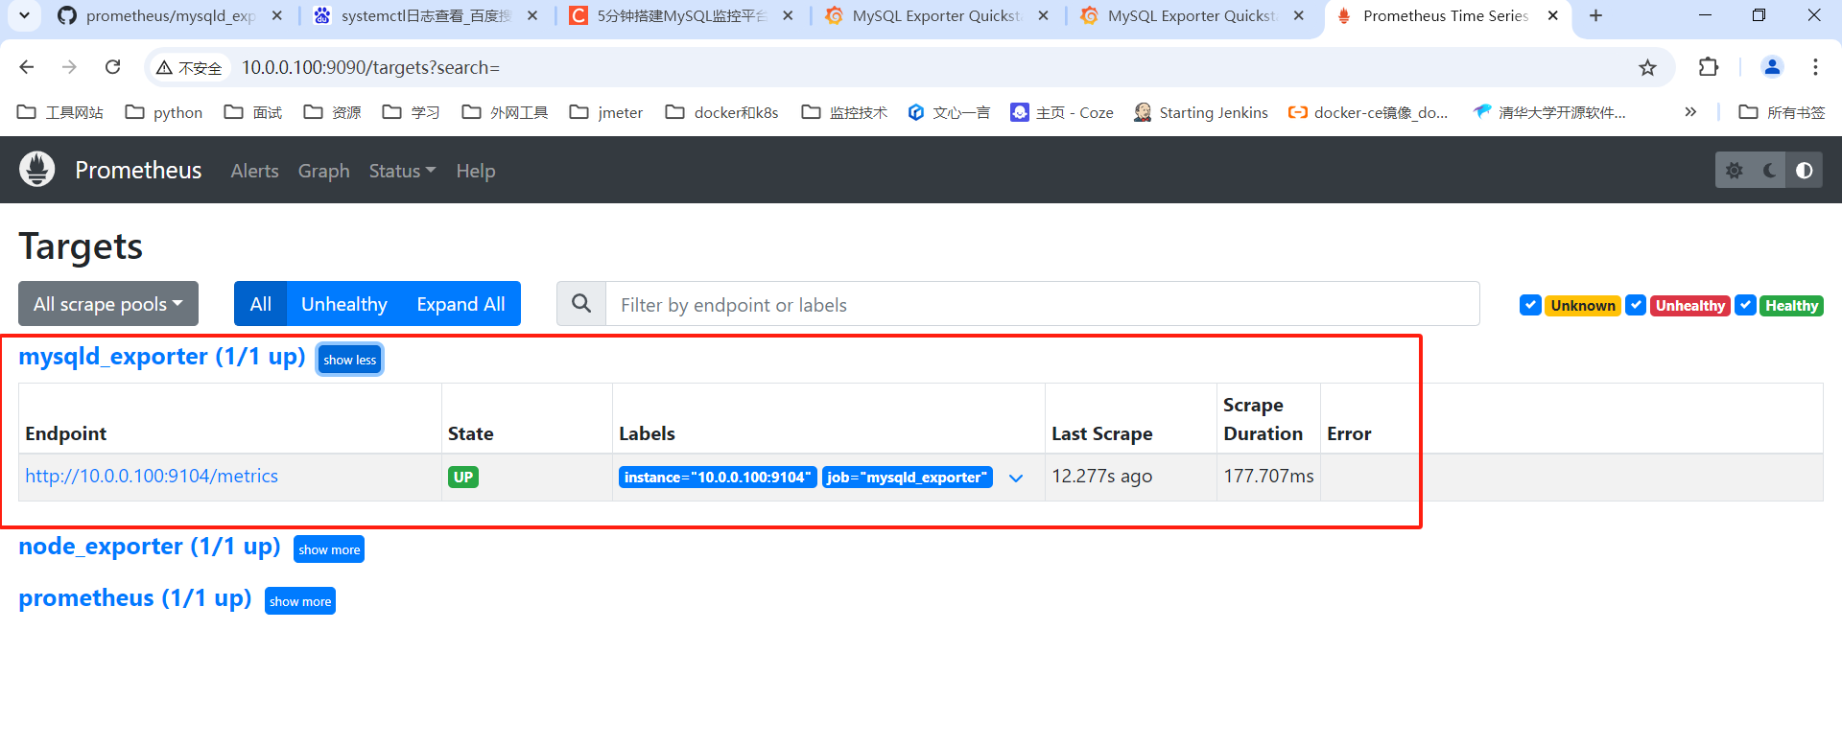Image resolution: width=1842 pixels, height=747 pixels.
Task: Open the 外网工具 bookmark folder
Action: [x=505, y=112]
